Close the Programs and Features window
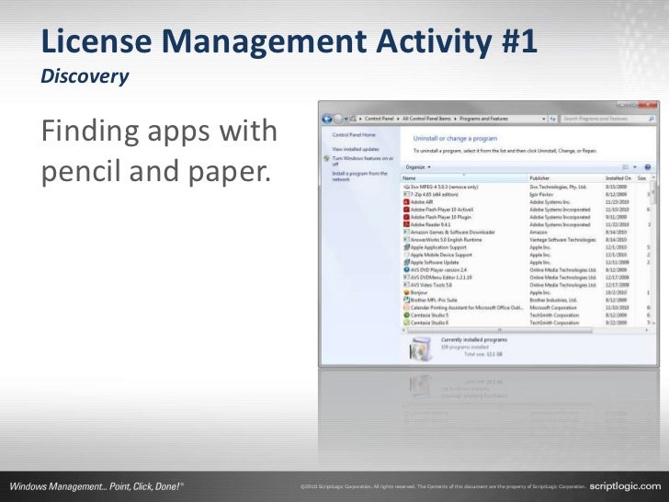 [648, 105]
